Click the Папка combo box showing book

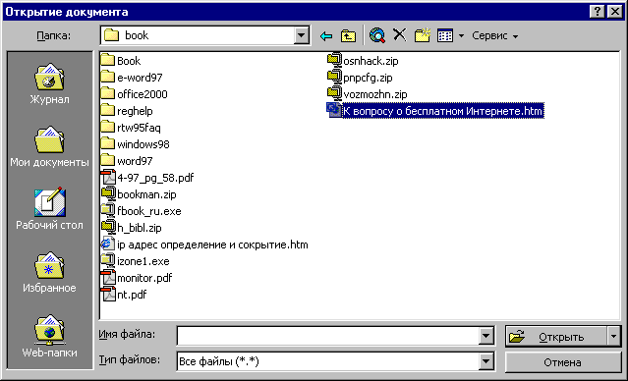click(204, 35)
